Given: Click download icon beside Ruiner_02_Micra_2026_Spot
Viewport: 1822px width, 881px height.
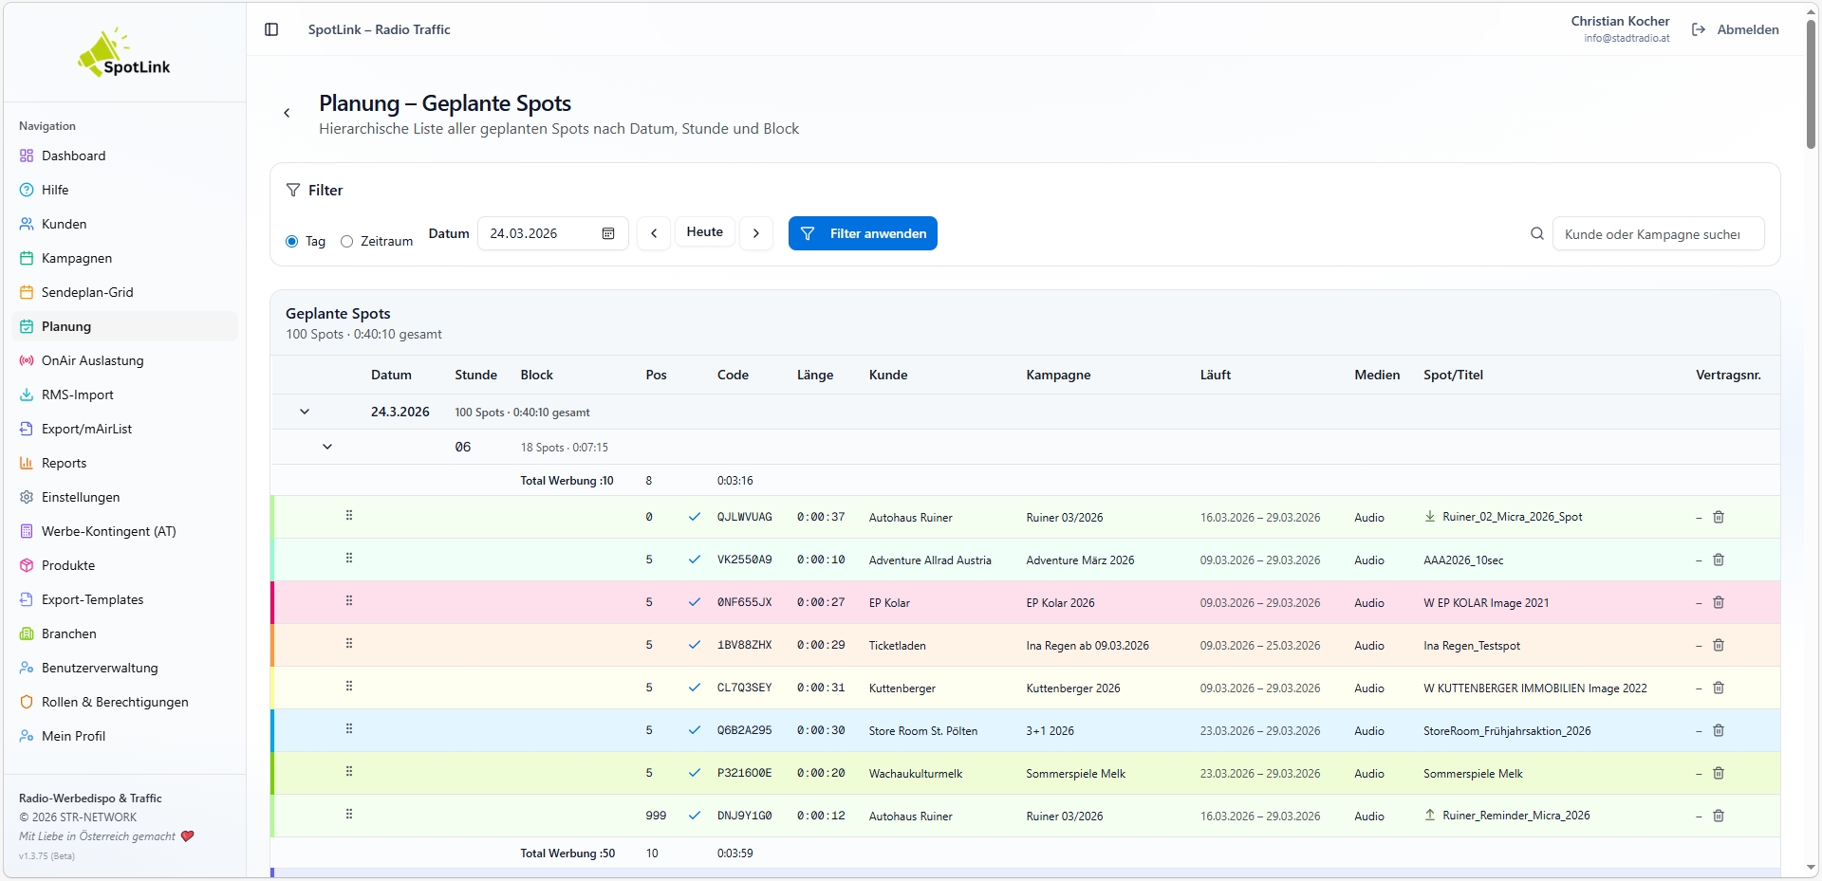Looking at the screenshot, I should pos(1430,517).
